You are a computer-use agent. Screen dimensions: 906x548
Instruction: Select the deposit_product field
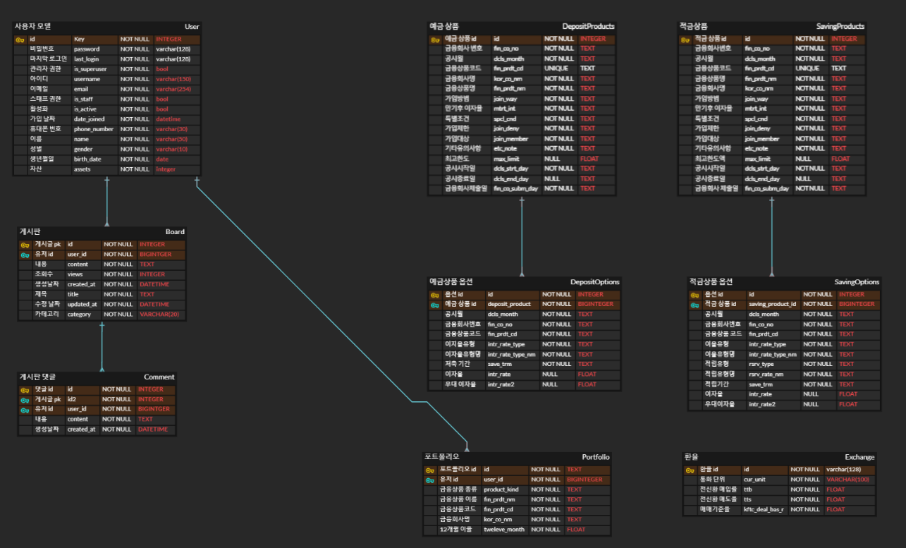[x=509, y=305]
